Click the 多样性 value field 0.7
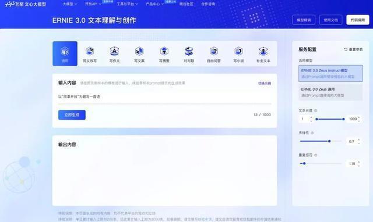 [x=354, y=141]
